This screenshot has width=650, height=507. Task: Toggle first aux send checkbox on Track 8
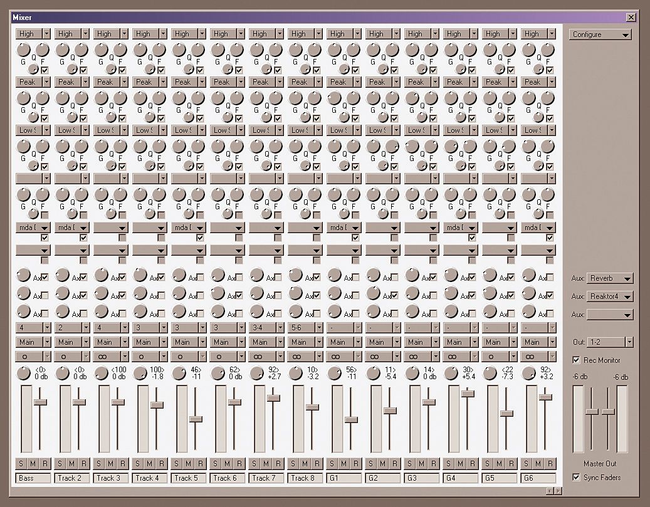(317, 277)
